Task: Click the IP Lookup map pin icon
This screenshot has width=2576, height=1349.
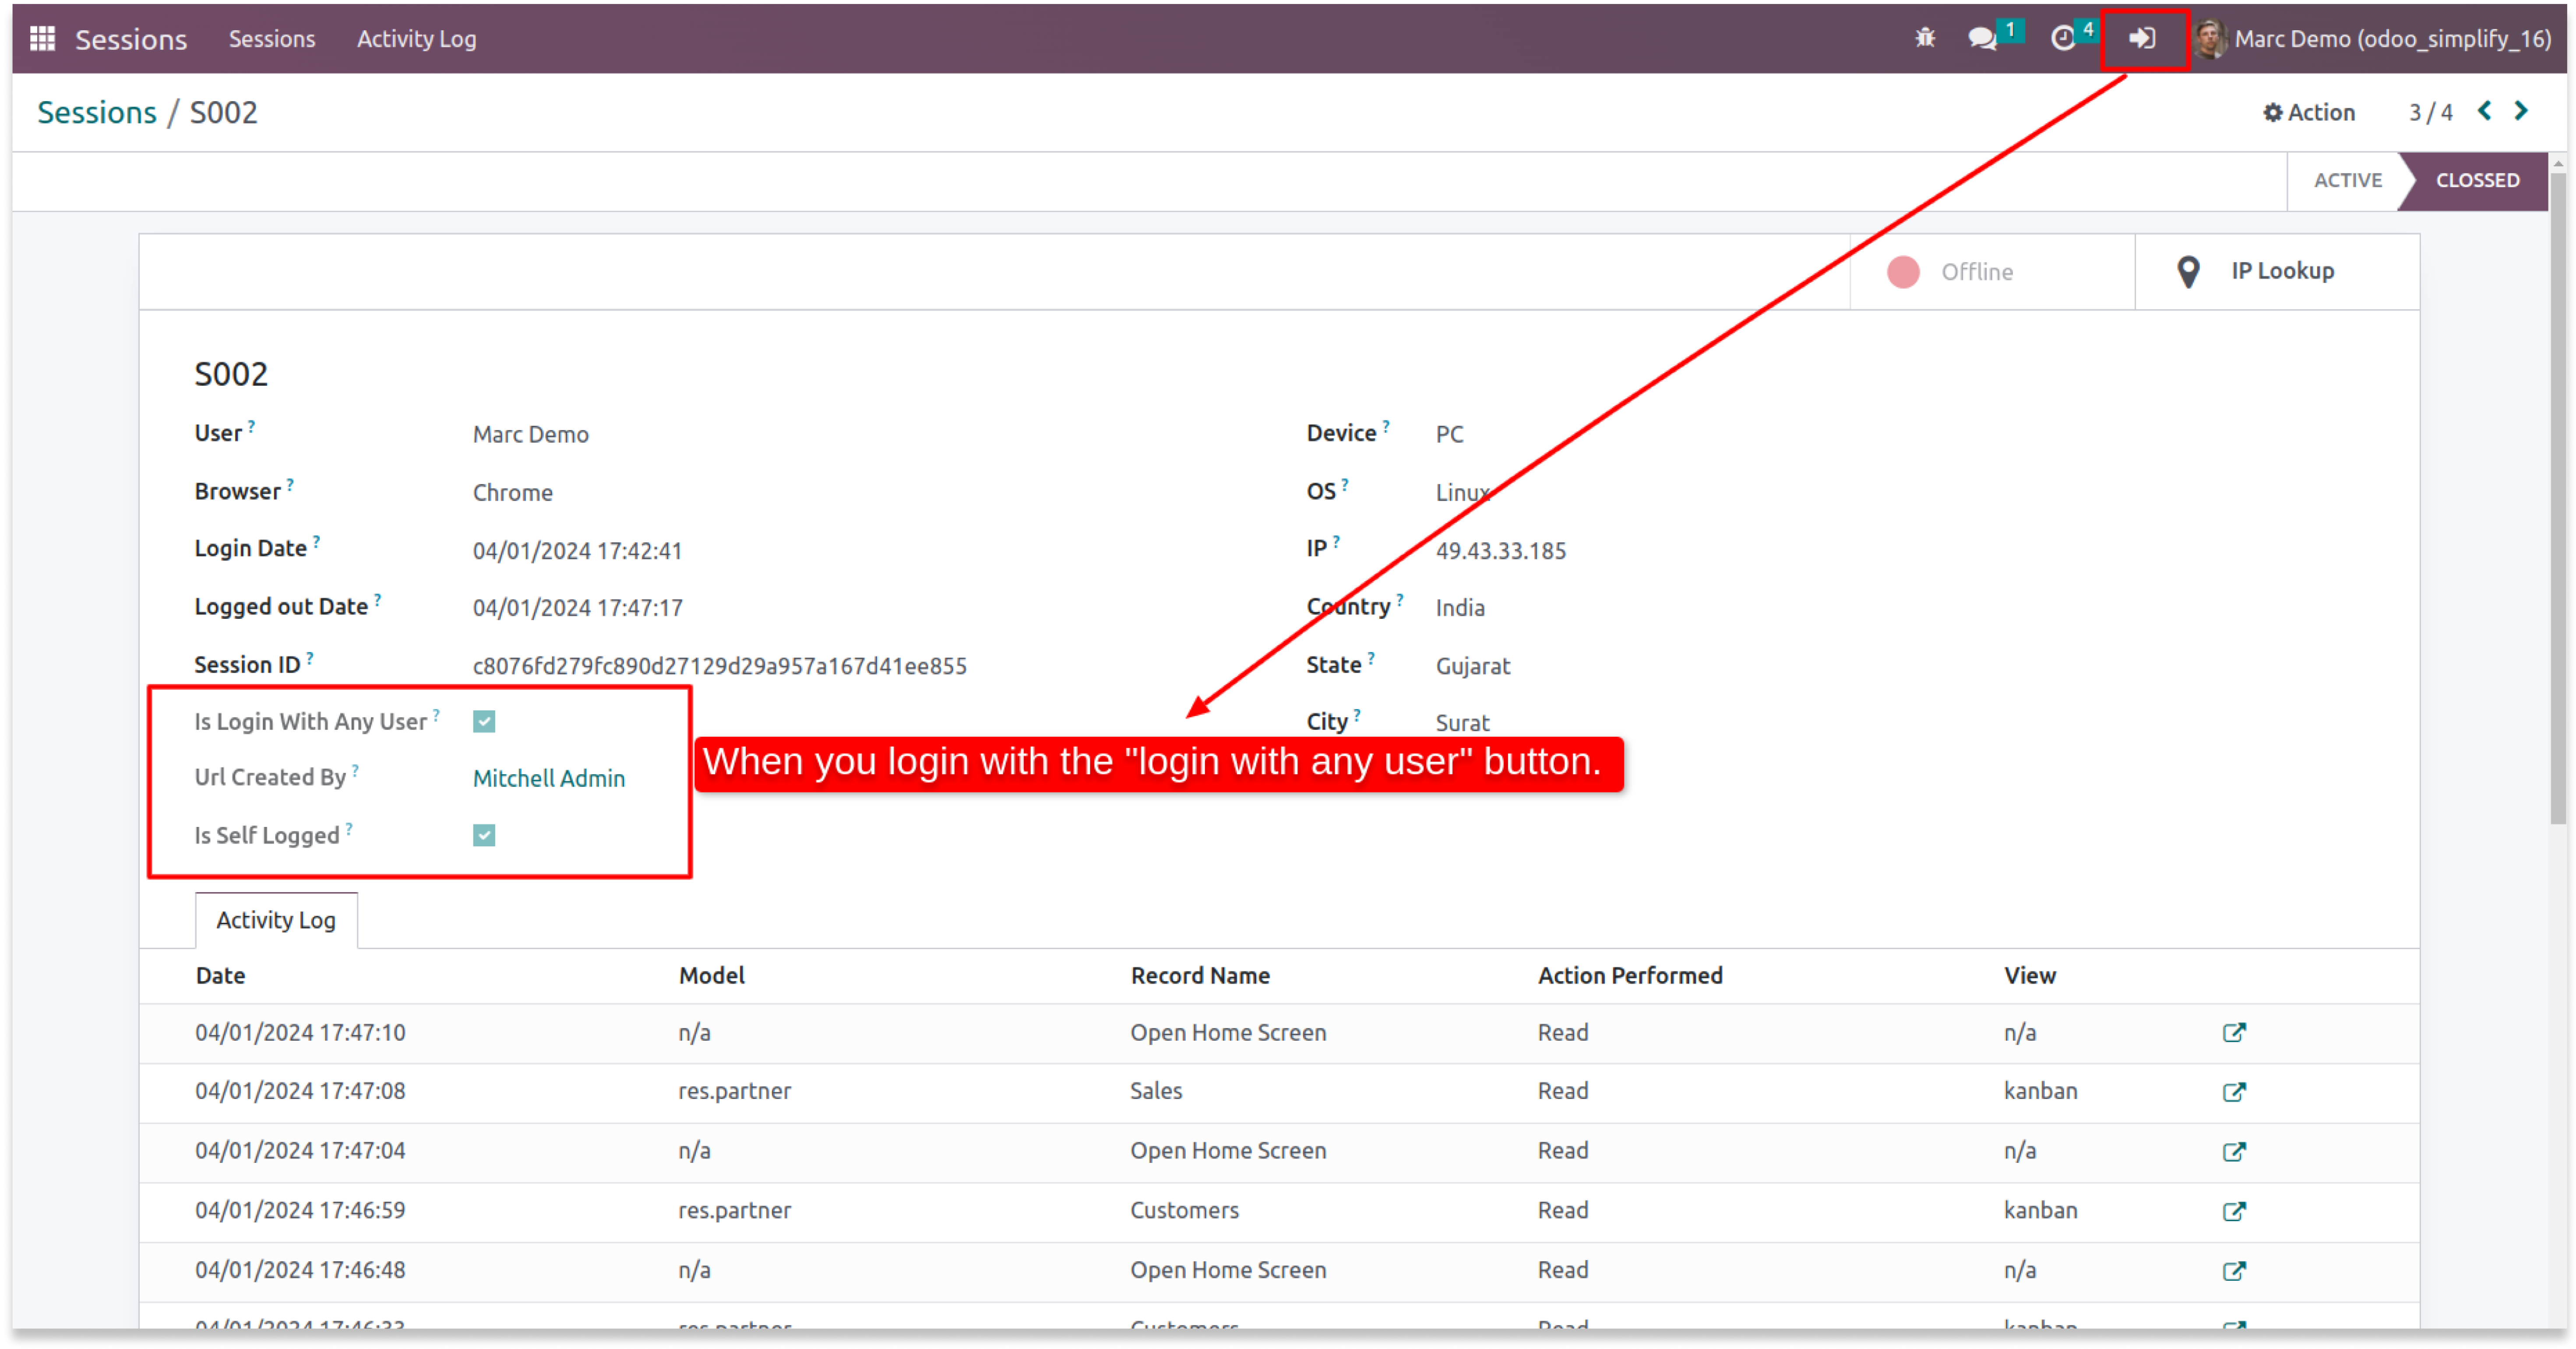Action: coord(2188,271)
